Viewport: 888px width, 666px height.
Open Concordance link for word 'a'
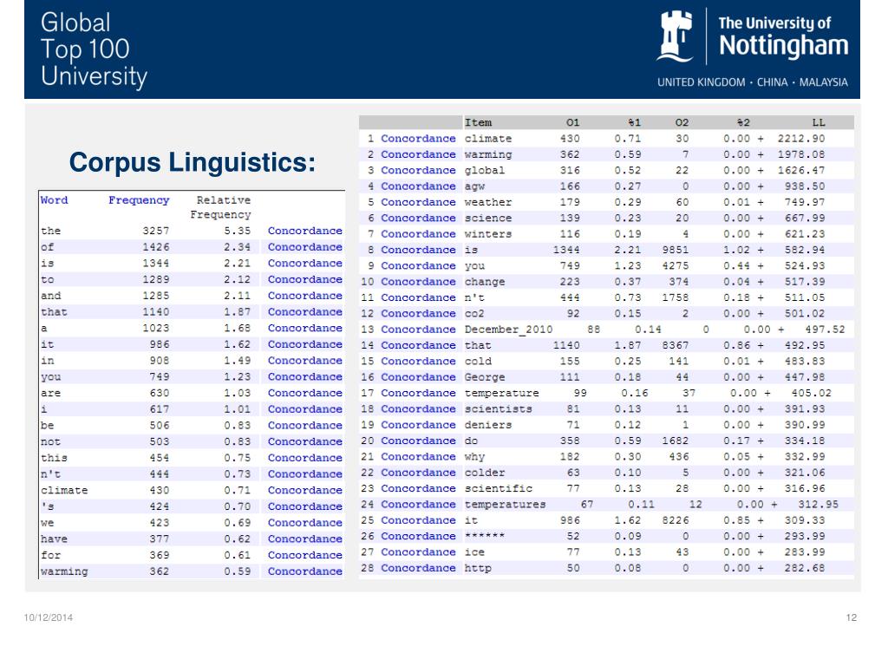point(304,328)
